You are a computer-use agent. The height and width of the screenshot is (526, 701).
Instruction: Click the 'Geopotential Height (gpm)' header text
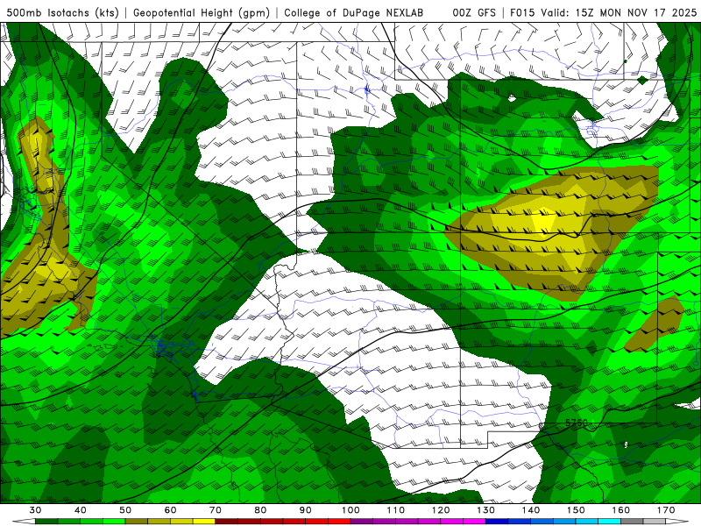202,13
